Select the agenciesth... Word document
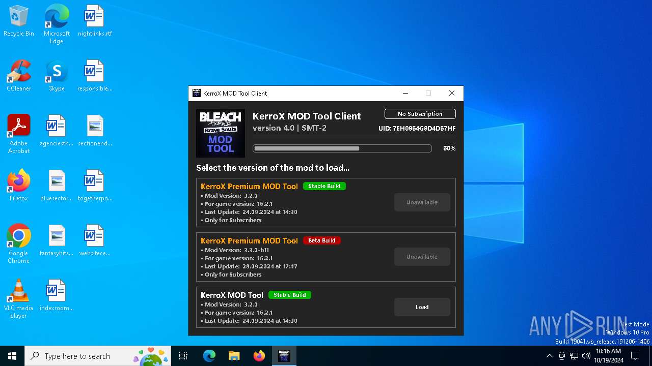Image resolution: width=652 pixels, height=366 pixels. [x=57, y=131]
